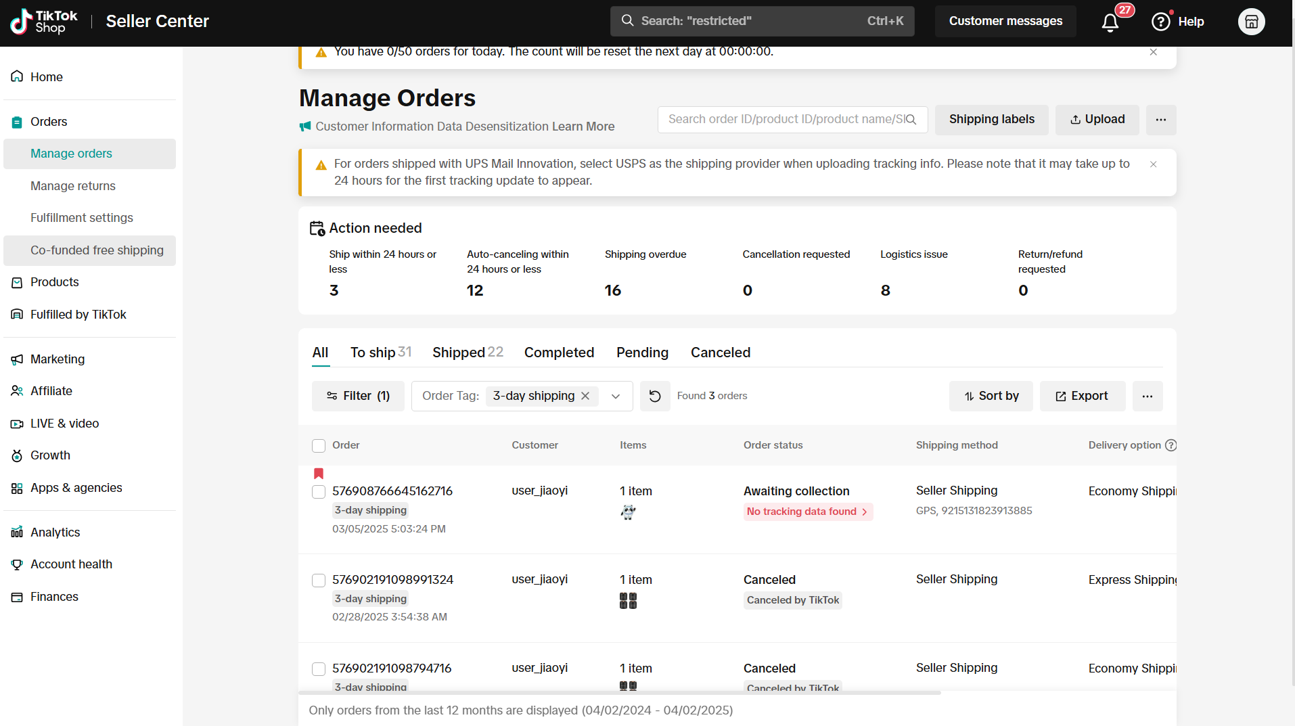The height and width of the screenshot is (726, 1295).
Task: Open the Sort by dropdown
Action: click(991, 396)
